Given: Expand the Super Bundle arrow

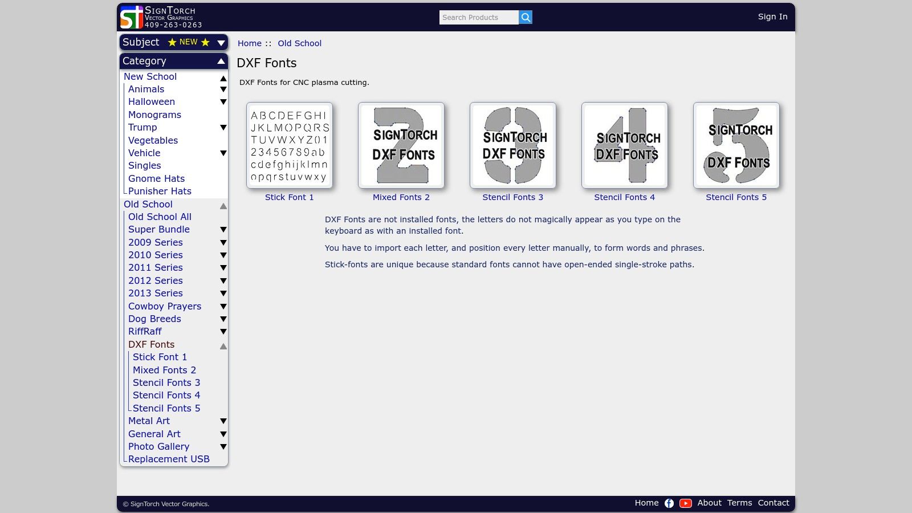Looking at the screenshot, I should (x=223, y=230).
